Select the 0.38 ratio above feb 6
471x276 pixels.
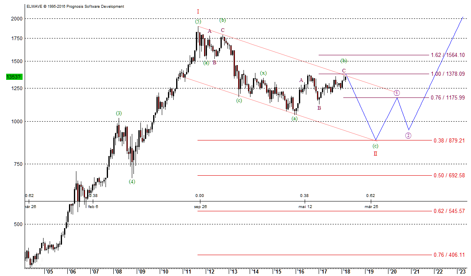coord(93,196)
